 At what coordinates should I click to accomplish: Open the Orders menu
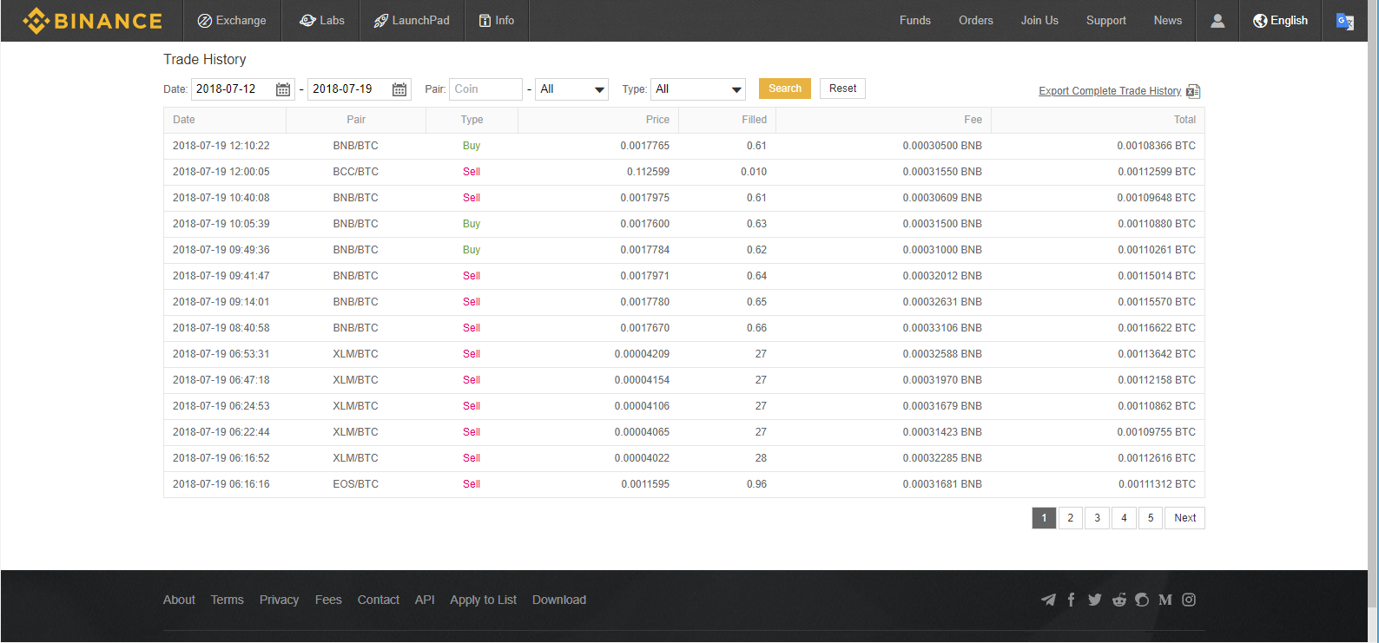976,21
